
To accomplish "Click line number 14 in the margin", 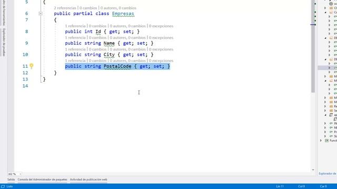I will (x=25, y=86).
